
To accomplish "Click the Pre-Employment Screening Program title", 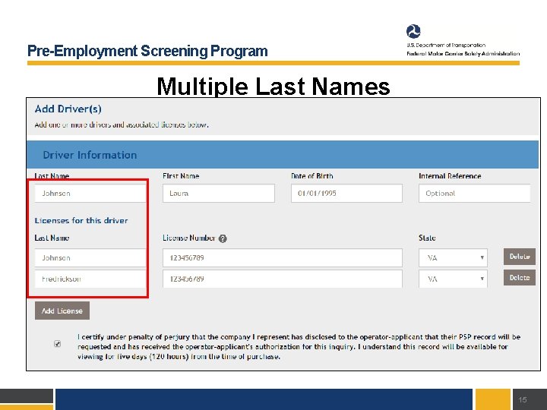I will (x=147, y=51).
